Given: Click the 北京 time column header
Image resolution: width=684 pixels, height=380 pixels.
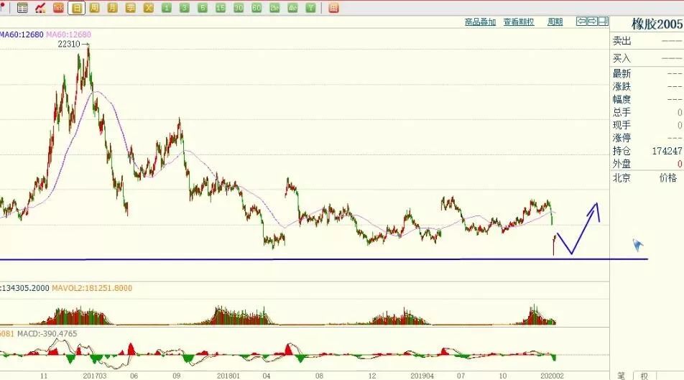Looking at the screenshot, I should 621,178.
